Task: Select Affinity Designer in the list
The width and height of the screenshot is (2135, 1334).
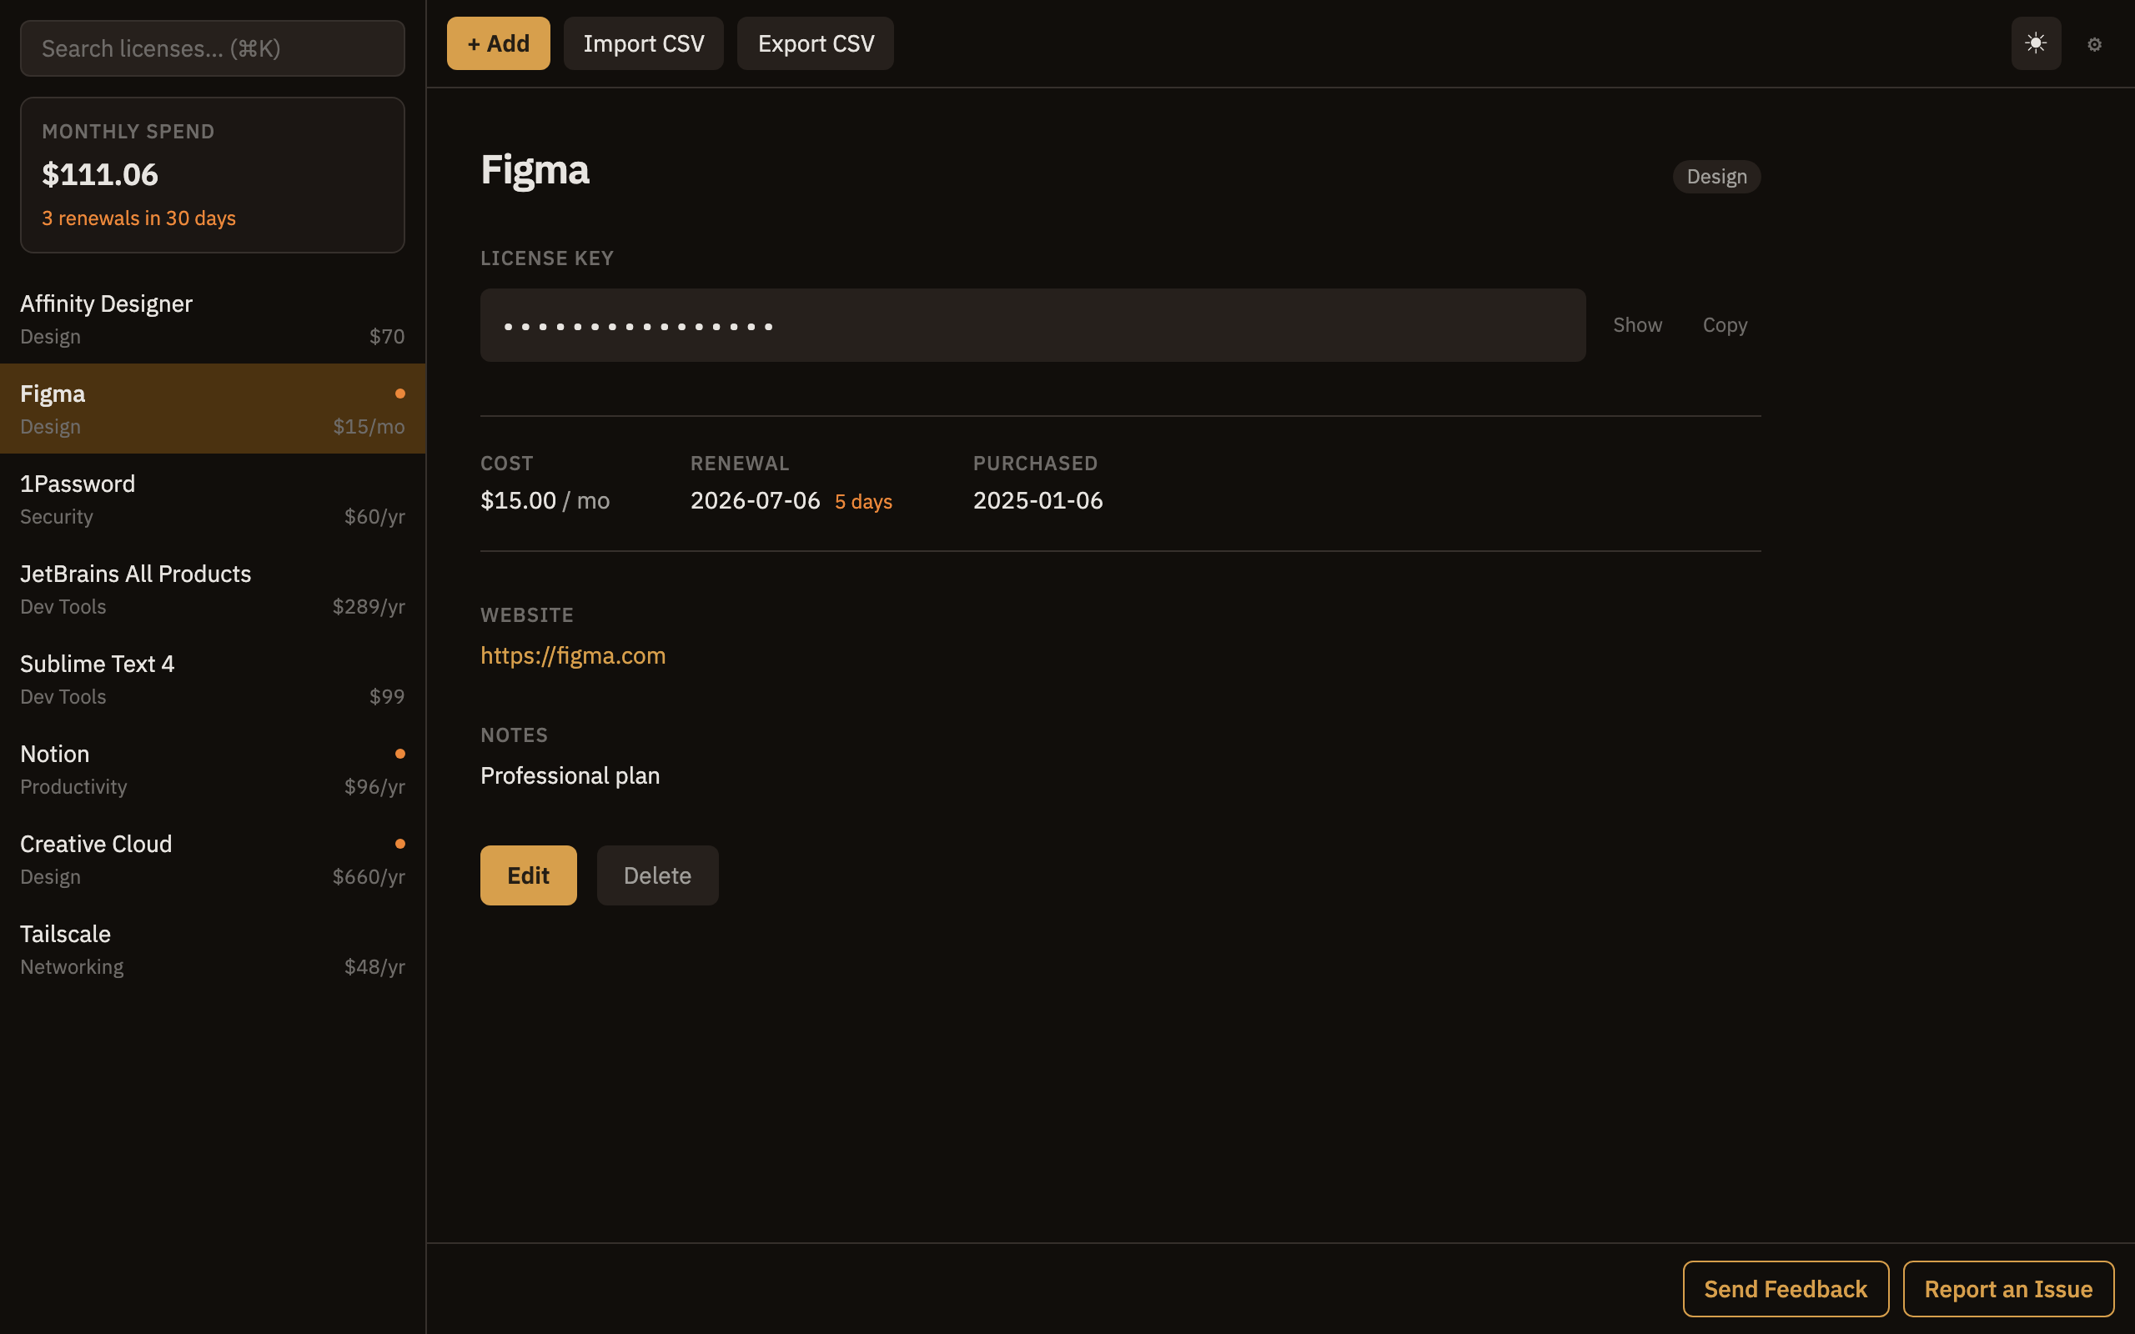Action: 213,318
